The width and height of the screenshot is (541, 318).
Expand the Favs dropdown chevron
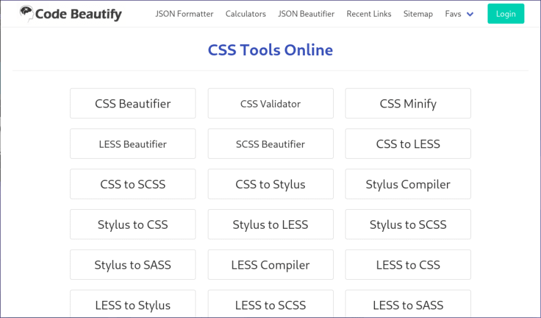(x=470, y=14)
